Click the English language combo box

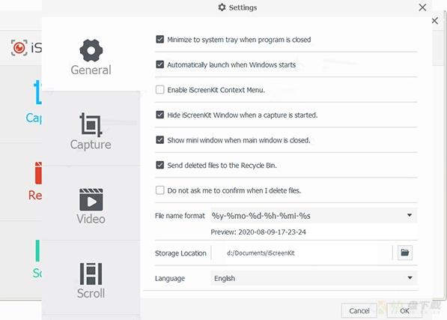pos(314,278)
